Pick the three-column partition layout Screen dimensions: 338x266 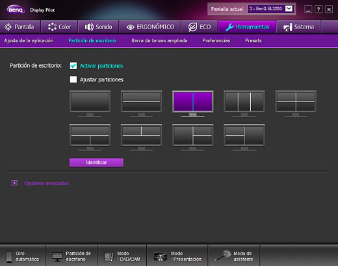pyautogui.click(x=244, y=101)
